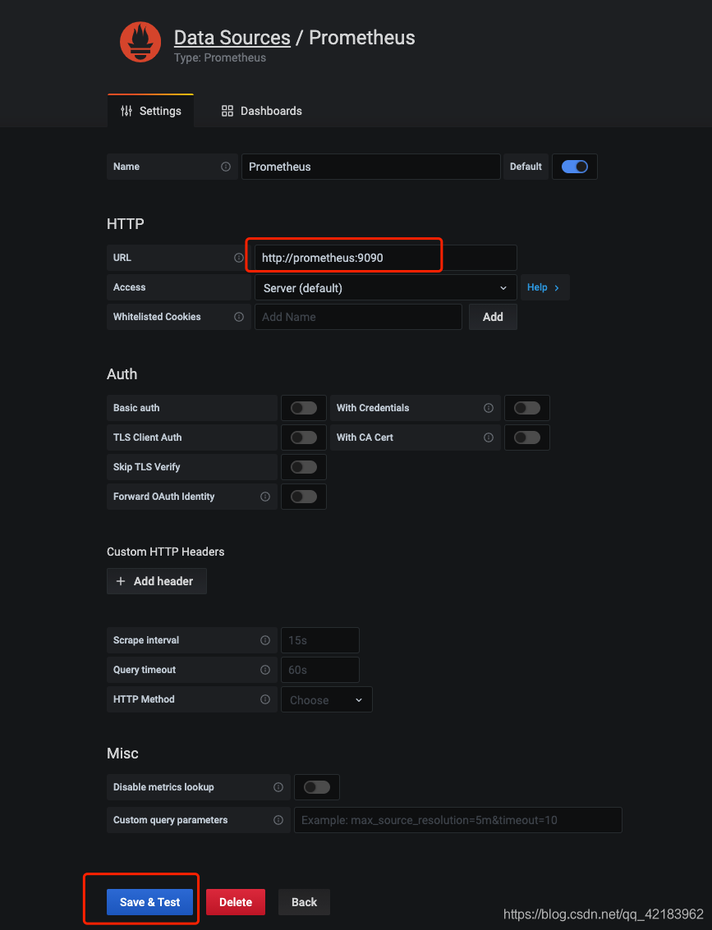Click the info icon for With Credentials
712x930 pixels.
[x=489, y=408]
